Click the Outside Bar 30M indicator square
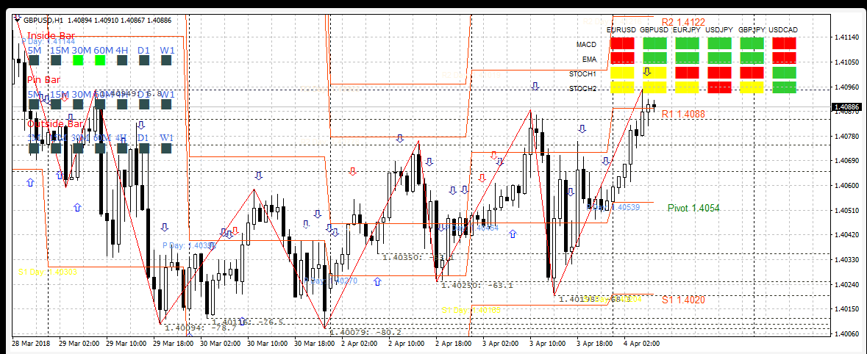This screenshot has width=867, height=354. [x=78, y=148]
